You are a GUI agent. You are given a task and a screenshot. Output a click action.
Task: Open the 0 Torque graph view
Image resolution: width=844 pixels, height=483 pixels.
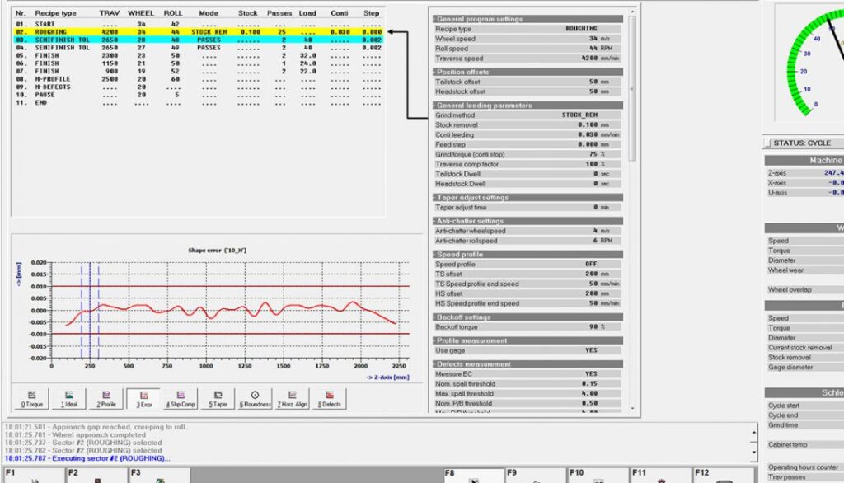[31, 399]
